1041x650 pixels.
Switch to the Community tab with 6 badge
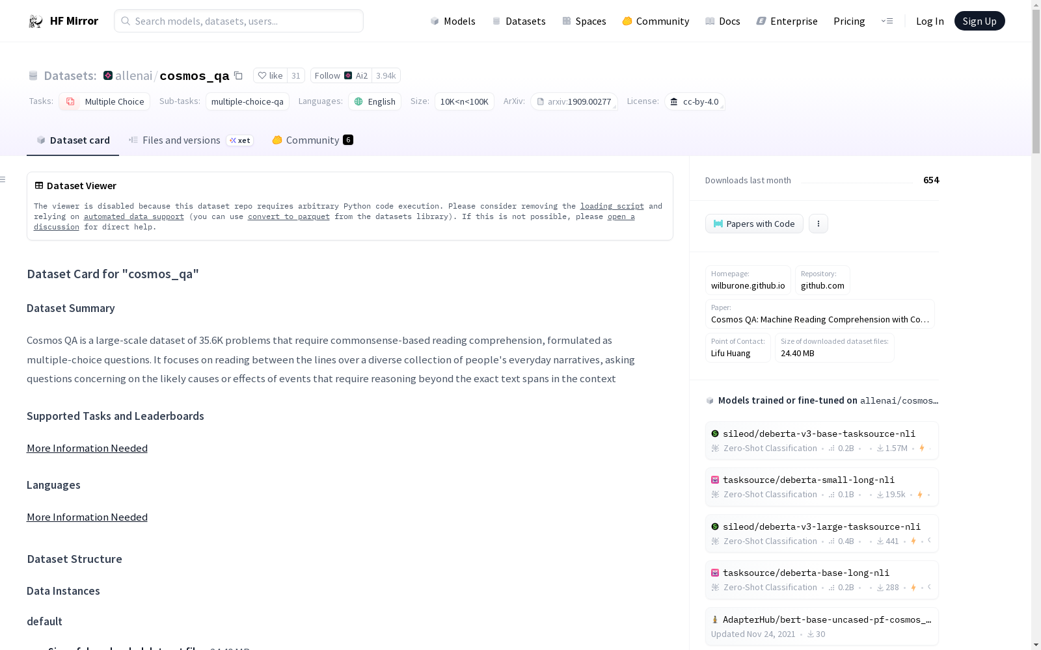(x=312, y=140)
